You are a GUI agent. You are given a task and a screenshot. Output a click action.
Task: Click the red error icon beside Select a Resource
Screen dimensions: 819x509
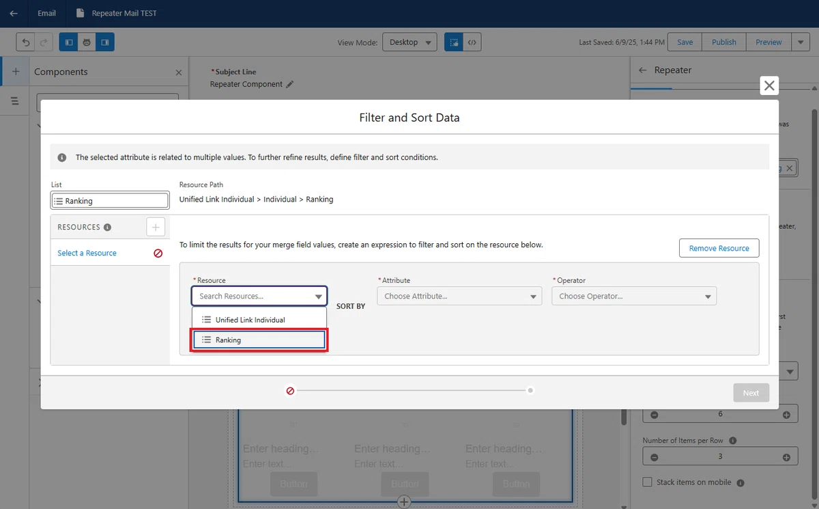158,253
